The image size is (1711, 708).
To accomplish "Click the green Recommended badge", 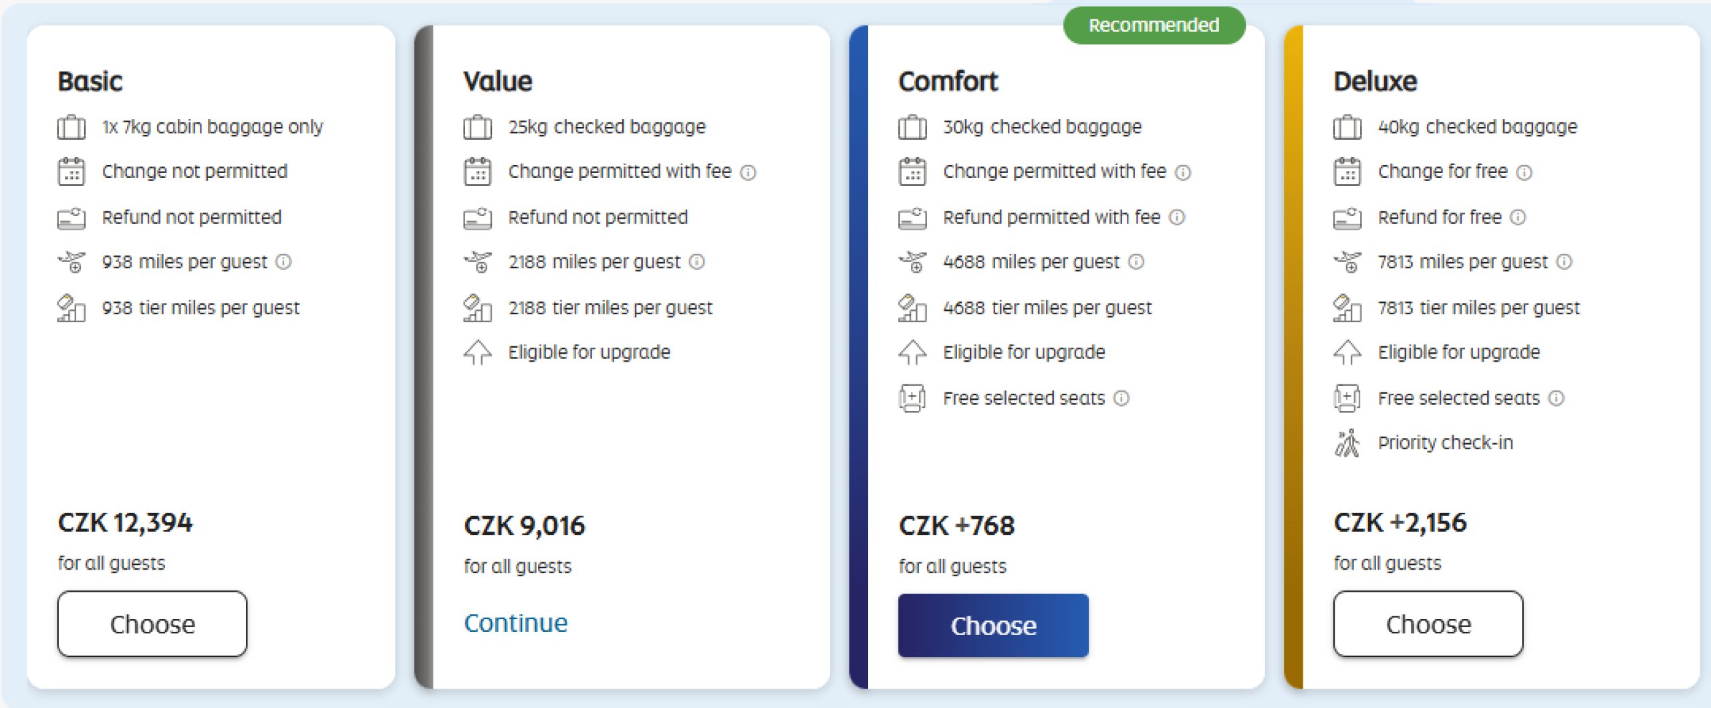I will 1154,25.
